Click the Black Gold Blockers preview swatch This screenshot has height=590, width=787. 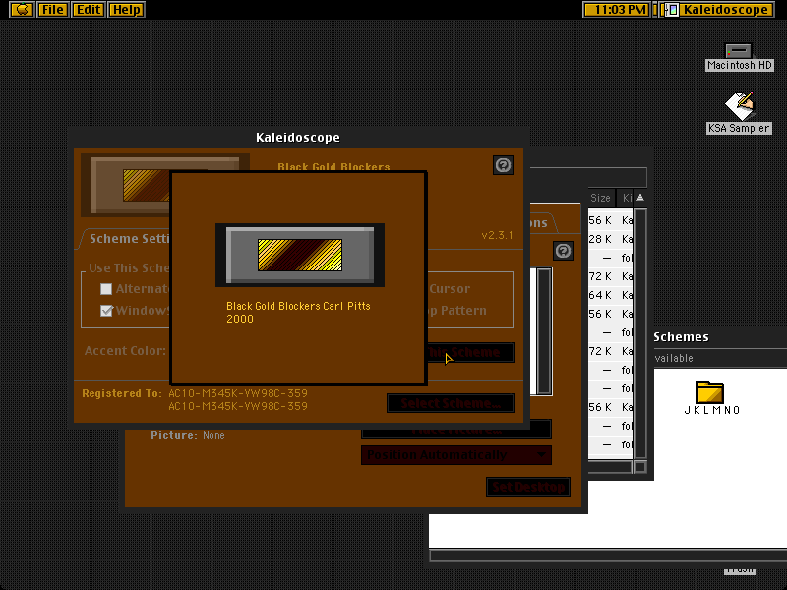tap(300, 255)
